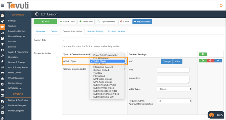Image resolution: width=226 pixels, height=120 pixels.
Task: Expand Requires Admin Approval dropdown
Action: click(x=174, y=101)
